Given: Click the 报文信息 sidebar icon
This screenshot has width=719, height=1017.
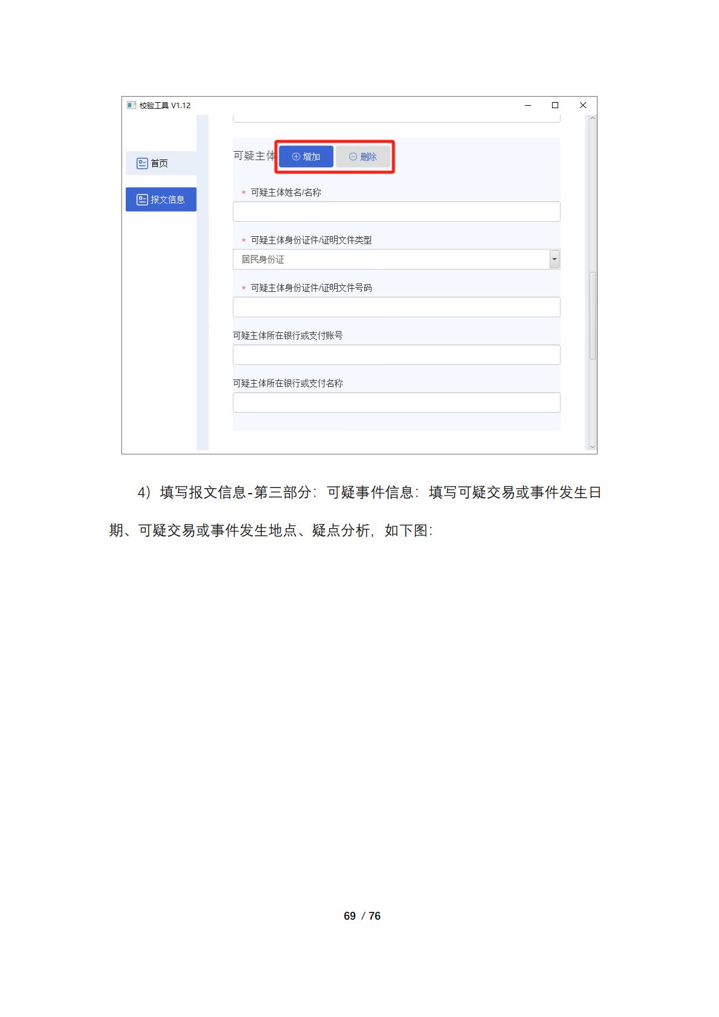Looking at the screenshot, I should (x=142, y=199).
